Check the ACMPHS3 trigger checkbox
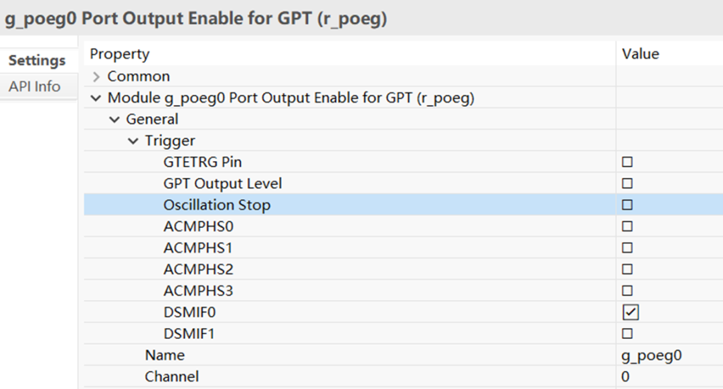 627,291
